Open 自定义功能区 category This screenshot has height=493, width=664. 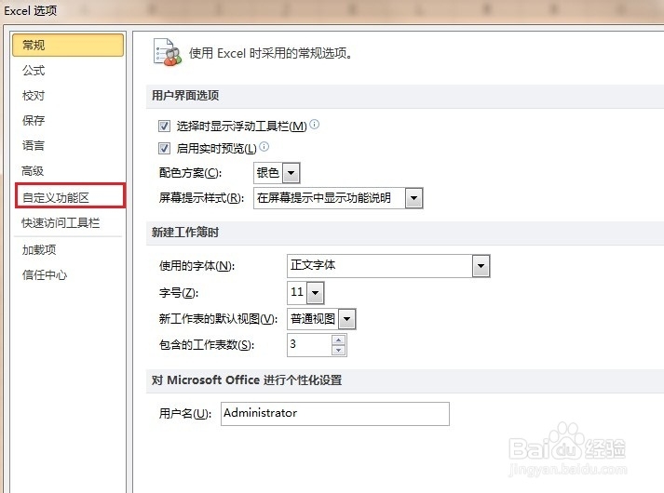[x=70, y=196]
